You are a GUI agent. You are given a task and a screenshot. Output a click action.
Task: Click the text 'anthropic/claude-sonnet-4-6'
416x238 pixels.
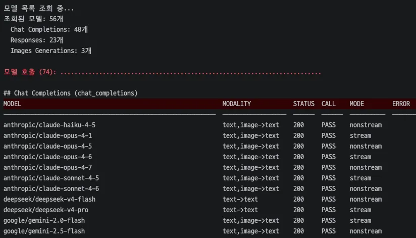pyautogui.click(x=51, y=188)
